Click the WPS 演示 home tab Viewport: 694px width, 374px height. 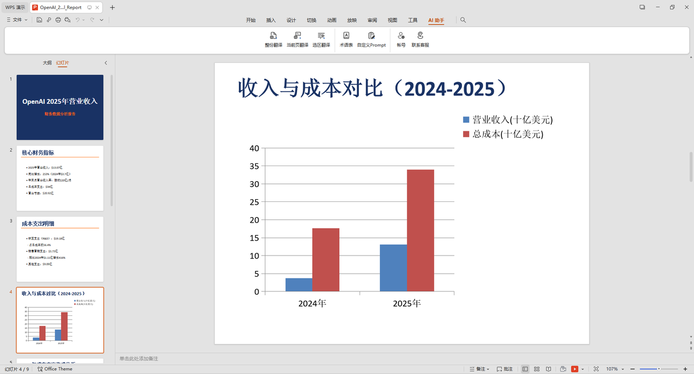(x=15, y=8)
